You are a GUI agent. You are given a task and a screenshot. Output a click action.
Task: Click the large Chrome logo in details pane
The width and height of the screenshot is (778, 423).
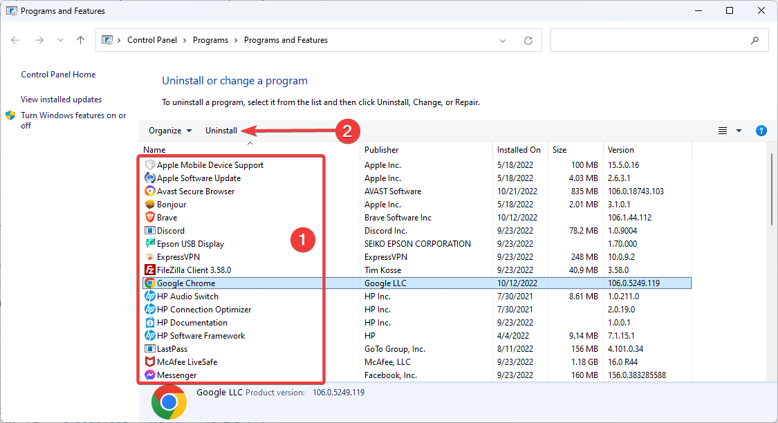pyautogui.click(x=169, y=402)
